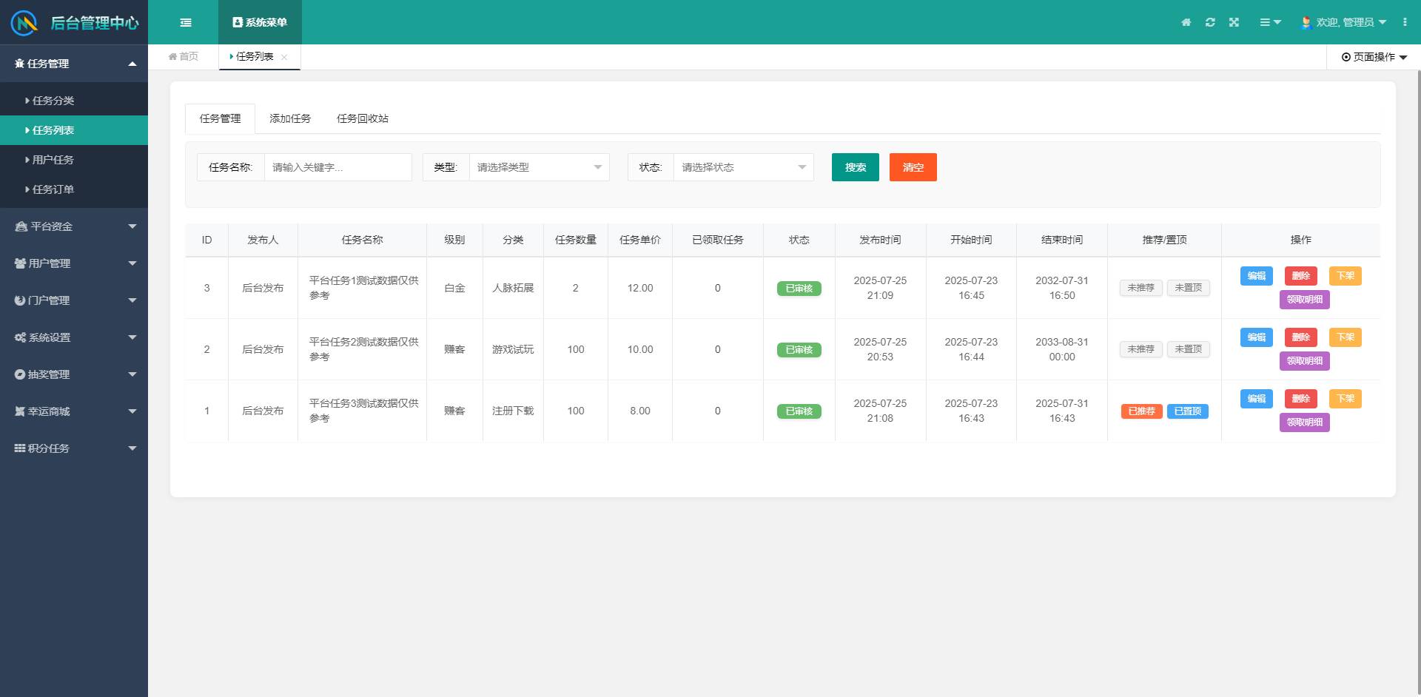1421x697 pixels.
Task: Open 用户任务 in the sidebar
Action: [x=74, y=160]
